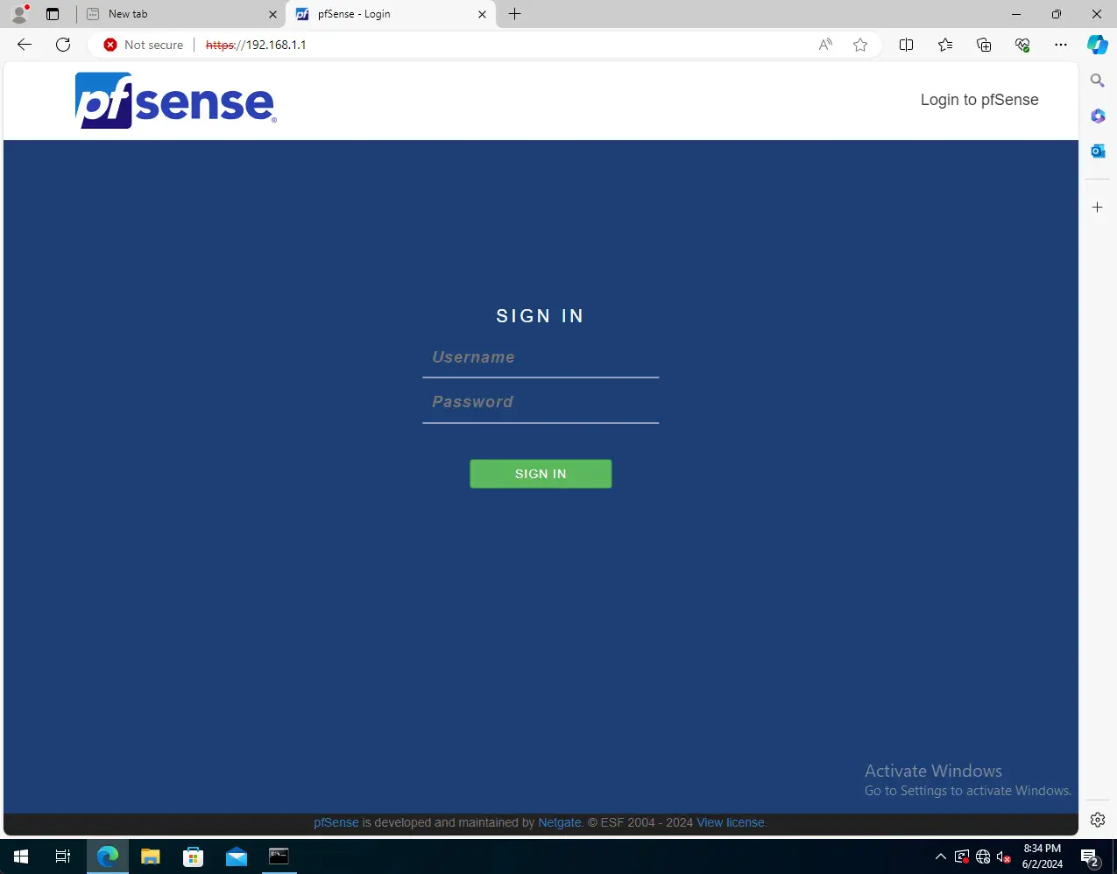Image resolution: width=1117 pixels, height=874 pixels.
Task: Click the pfSense logo
Action: (x=176, y=101)
